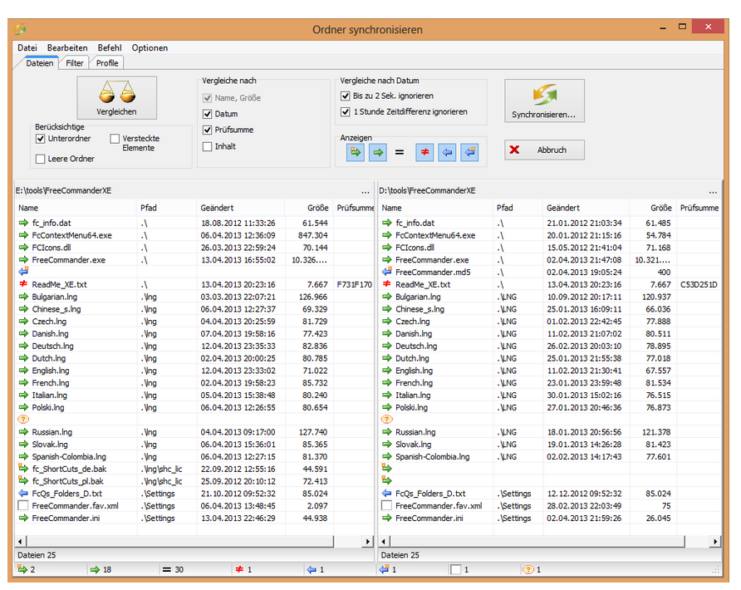This screenshot has height=590, width=741.
Task: Toggle the Prüfsumme checkbox
Action: pyautogui.click(x=207, y=130)
